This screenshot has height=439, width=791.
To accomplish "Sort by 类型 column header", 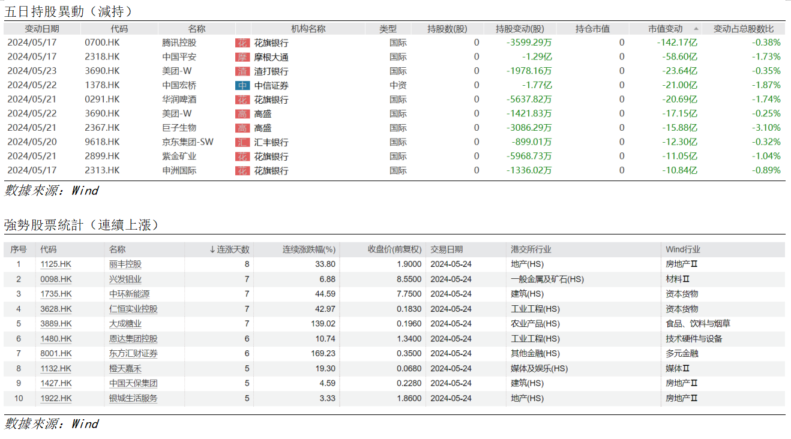I will tap(388, 29).
